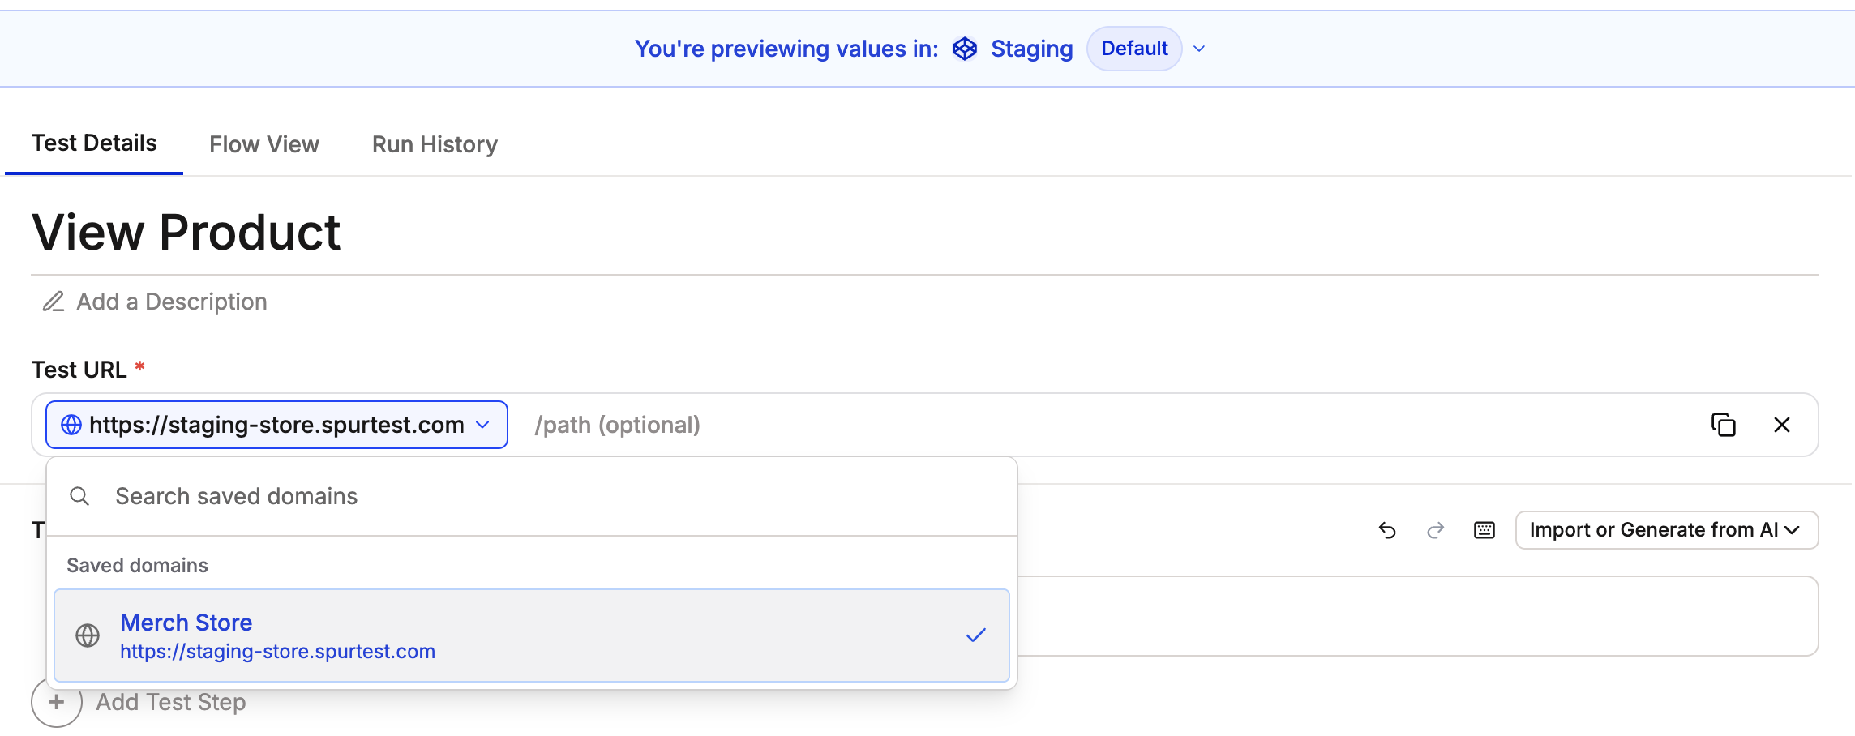Clear the Test URL with X icon
Viewport: 1855px width, 736px height.
tap(1781, 425)
